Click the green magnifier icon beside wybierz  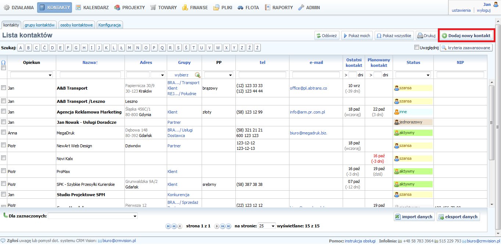(x=198, y=75)
